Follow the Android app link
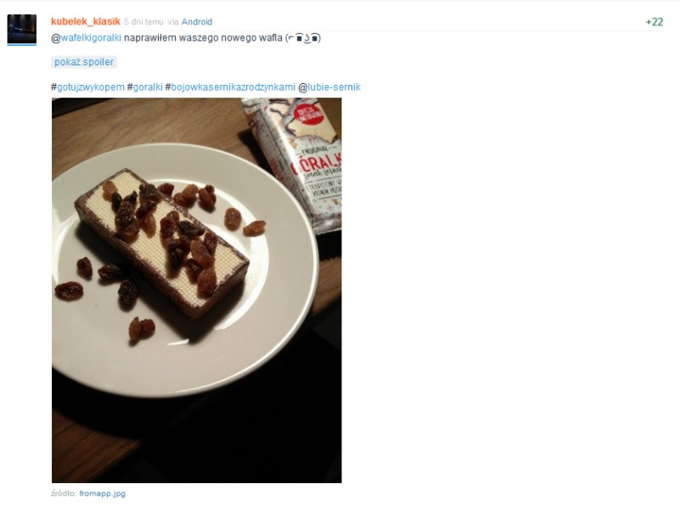The height and width of the screenshot is (506, 680). (x=196, y=22)
